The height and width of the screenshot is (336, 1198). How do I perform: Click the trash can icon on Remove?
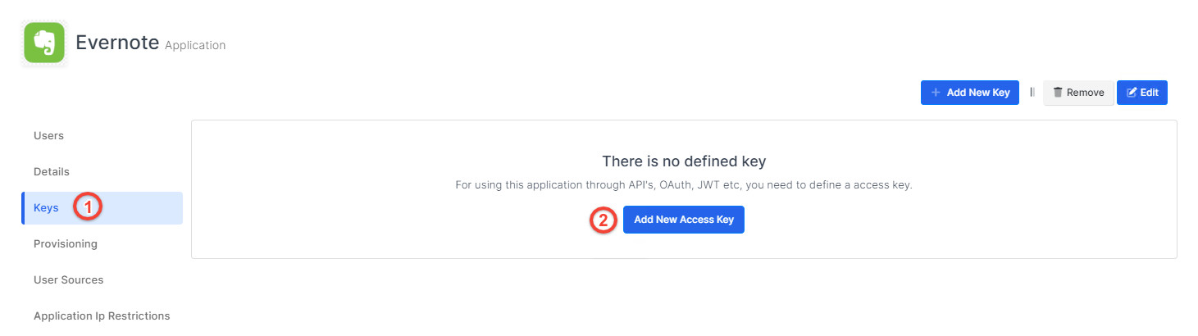click(x=1058, y=93)
